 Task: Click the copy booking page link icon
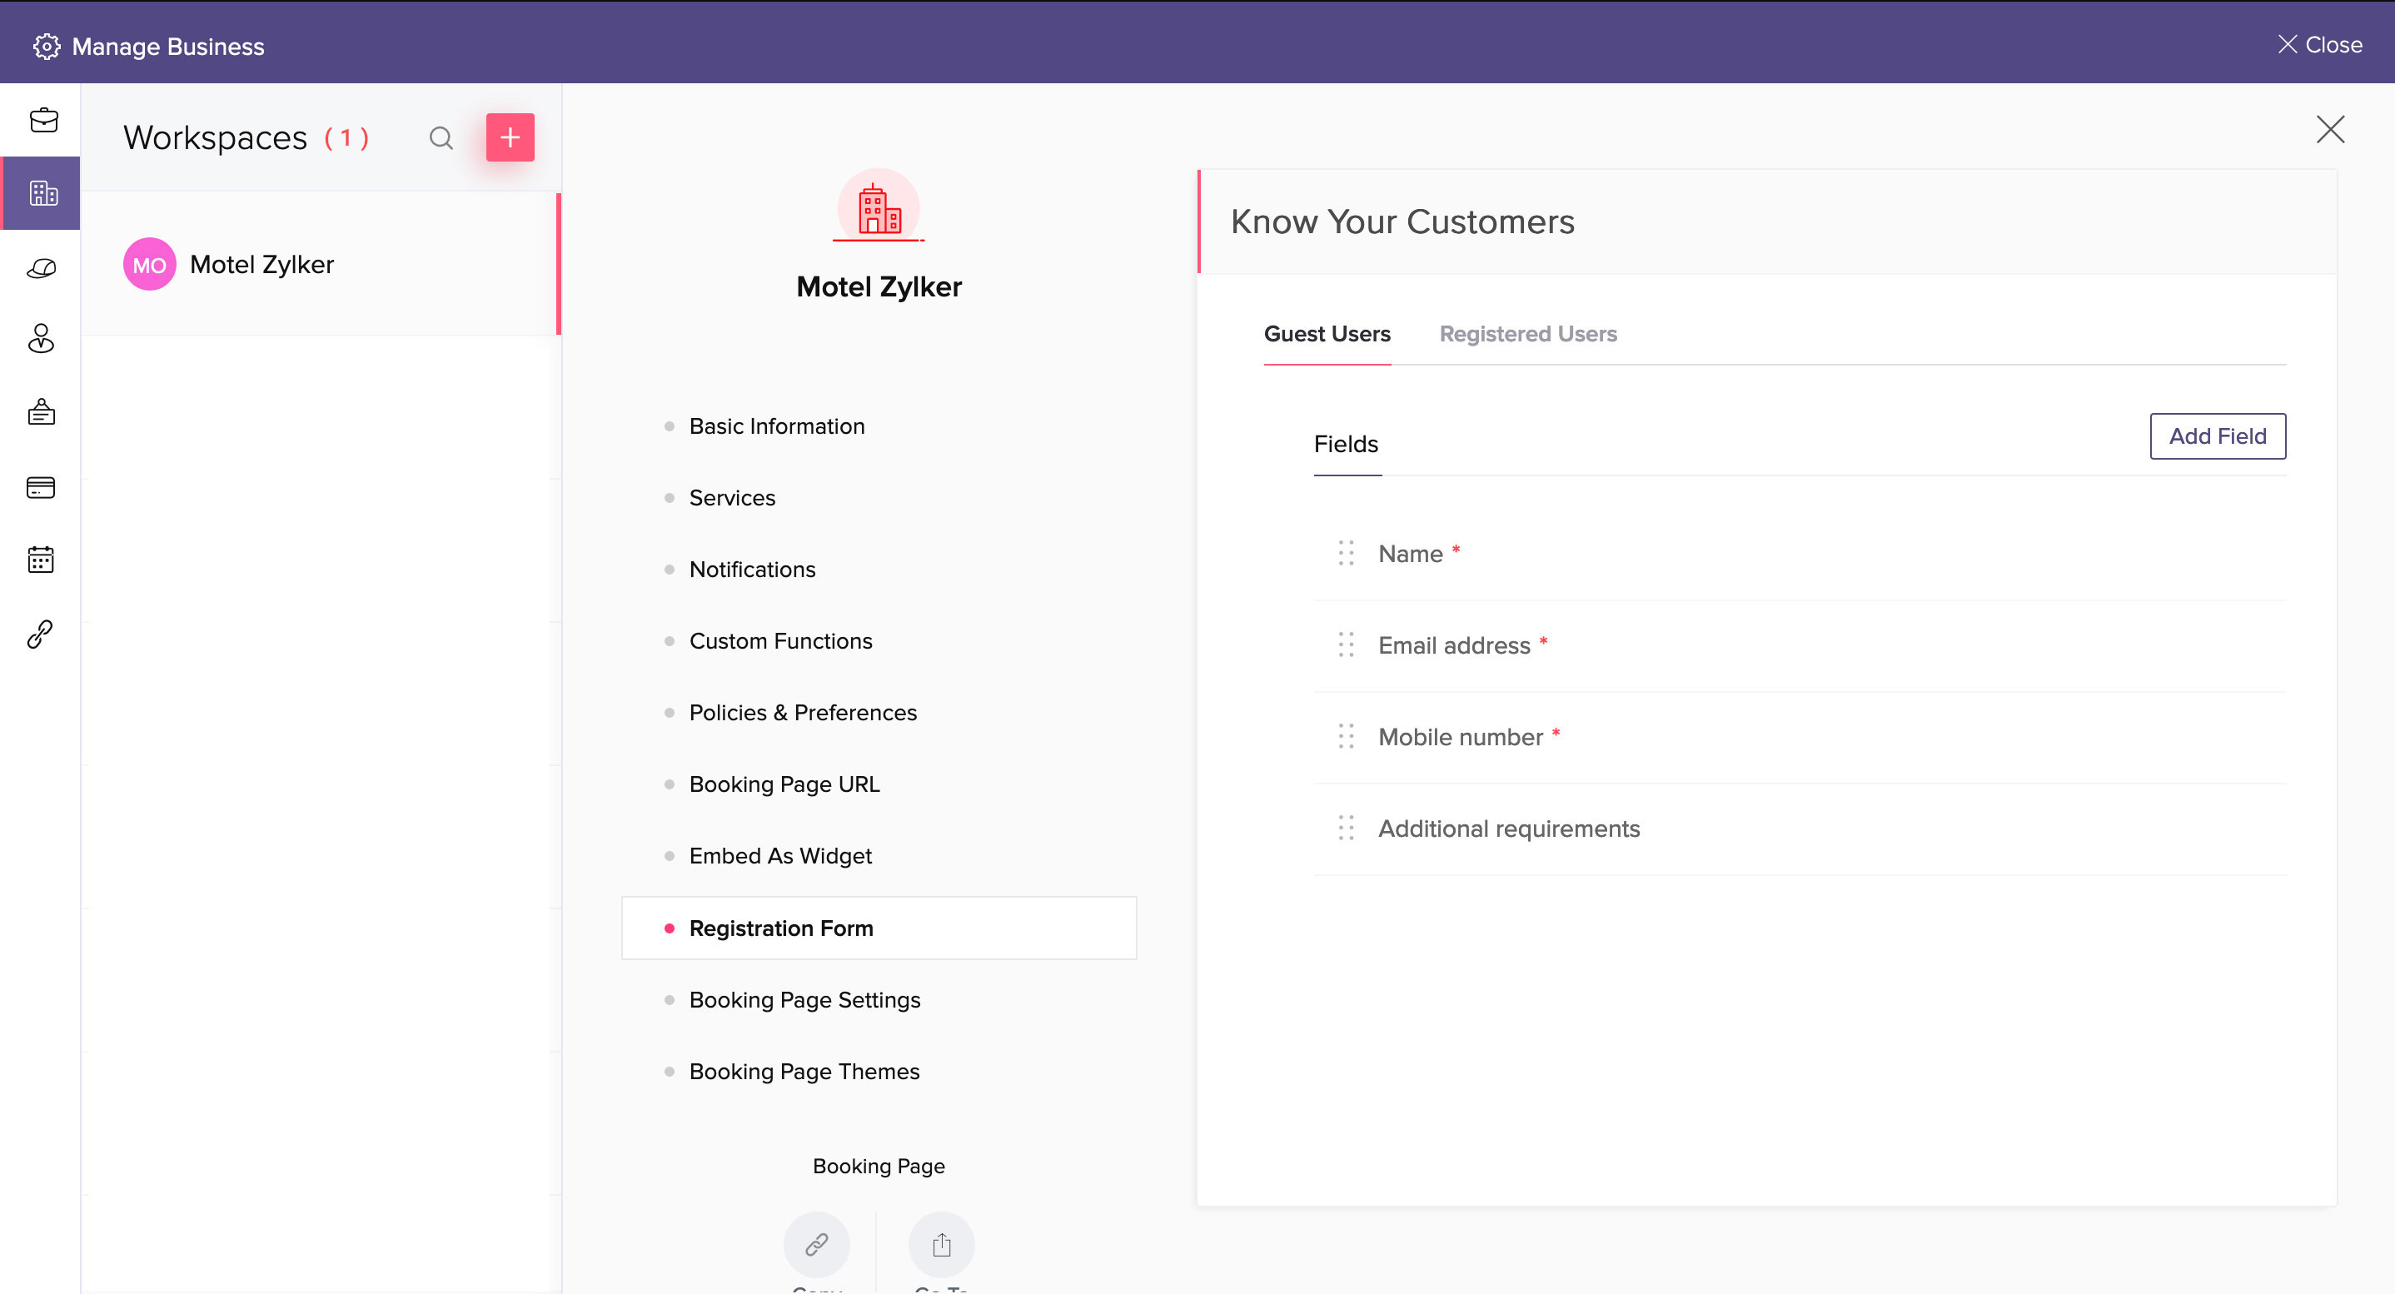tap(816, 1244)
